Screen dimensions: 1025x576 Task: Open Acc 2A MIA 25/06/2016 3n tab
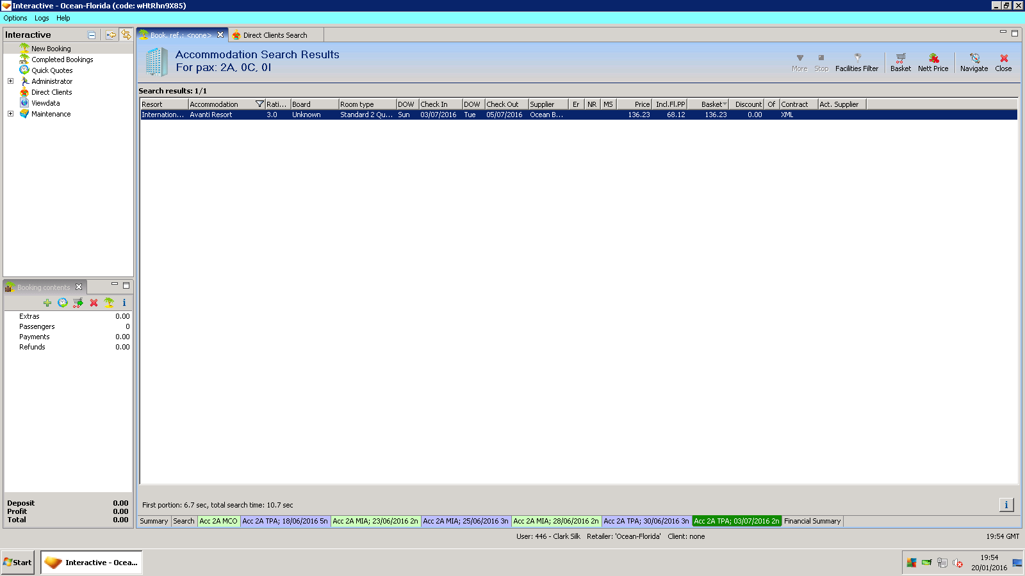pyautogui.click(x=466, y=521)
